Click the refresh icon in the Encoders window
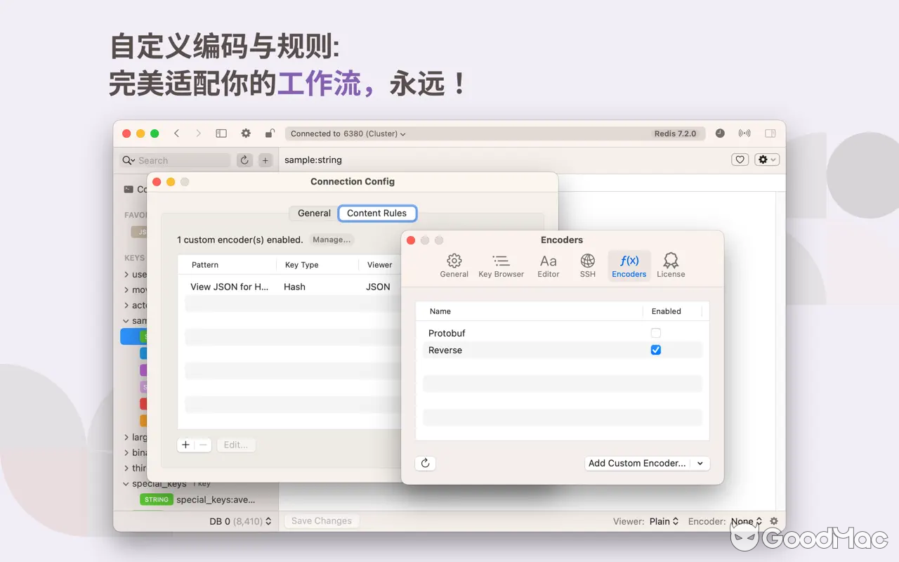The width and height of the screenshot is (899, 562). pyautogui.click(x=425, y=463)
